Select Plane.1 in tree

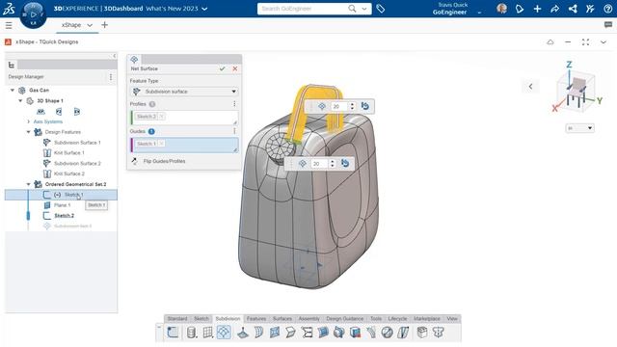click(62, 205)
